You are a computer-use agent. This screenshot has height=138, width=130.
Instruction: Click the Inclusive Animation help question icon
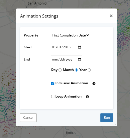[94, 84]
